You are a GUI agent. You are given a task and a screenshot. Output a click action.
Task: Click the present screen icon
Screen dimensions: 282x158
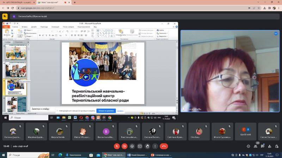140,146
